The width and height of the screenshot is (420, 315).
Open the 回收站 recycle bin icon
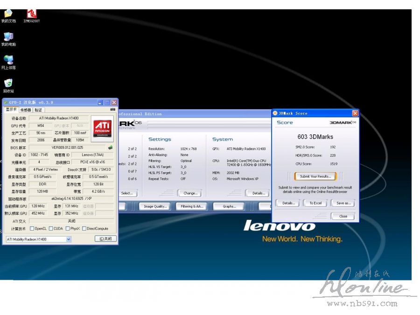[x=8, y=84]
